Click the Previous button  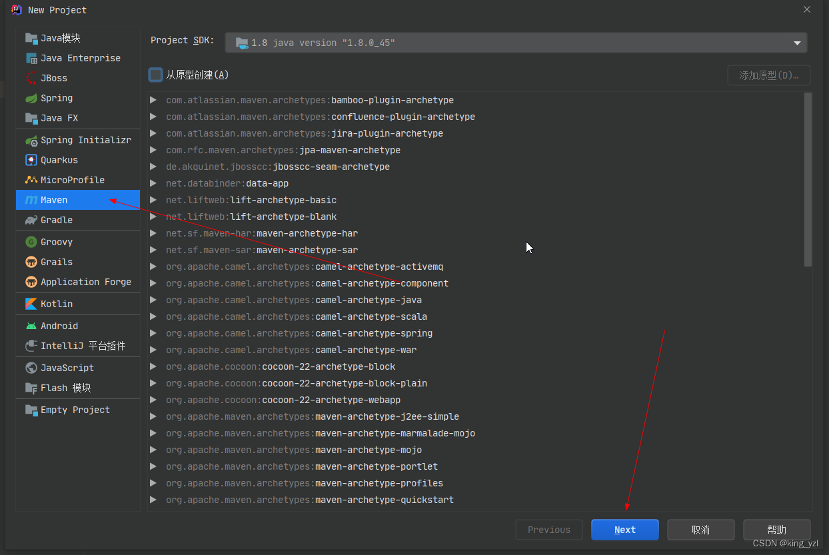(x=549, y=530)
